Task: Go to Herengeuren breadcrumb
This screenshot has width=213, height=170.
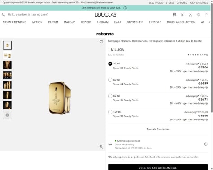Action: pyautogui.click(x=156, y=41)
